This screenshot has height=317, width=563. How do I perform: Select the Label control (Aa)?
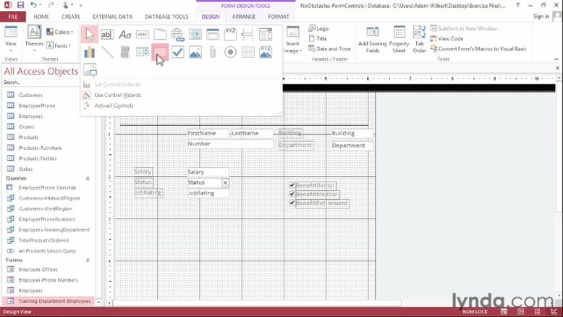pyautogui.click(x=124, y=35)
